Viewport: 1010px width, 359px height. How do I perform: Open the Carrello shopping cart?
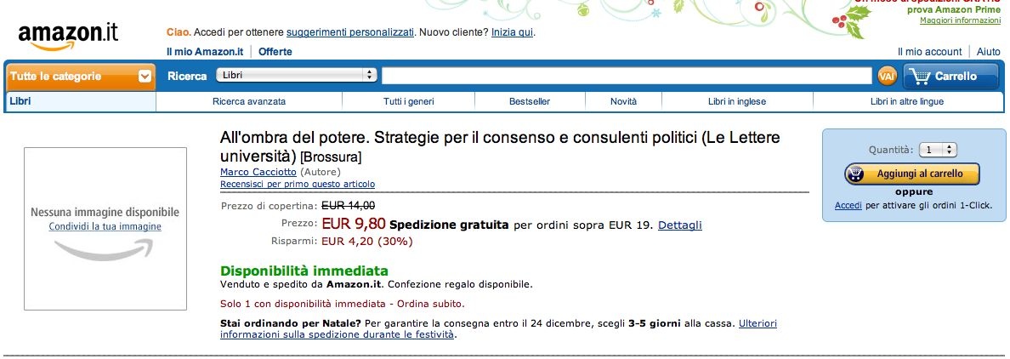point(950,77)
